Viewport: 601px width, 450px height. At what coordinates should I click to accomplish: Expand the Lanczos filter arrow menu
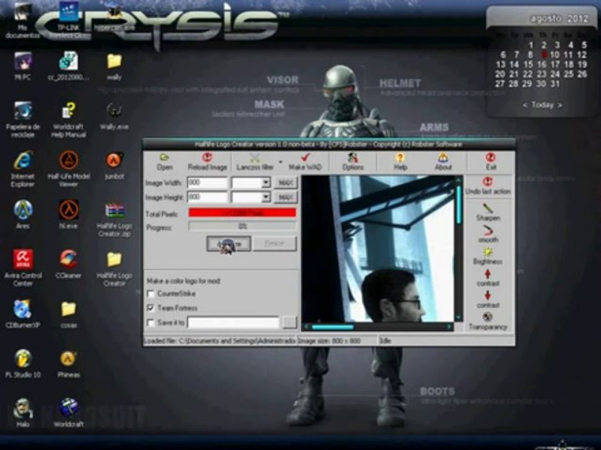tap(280, 162)
